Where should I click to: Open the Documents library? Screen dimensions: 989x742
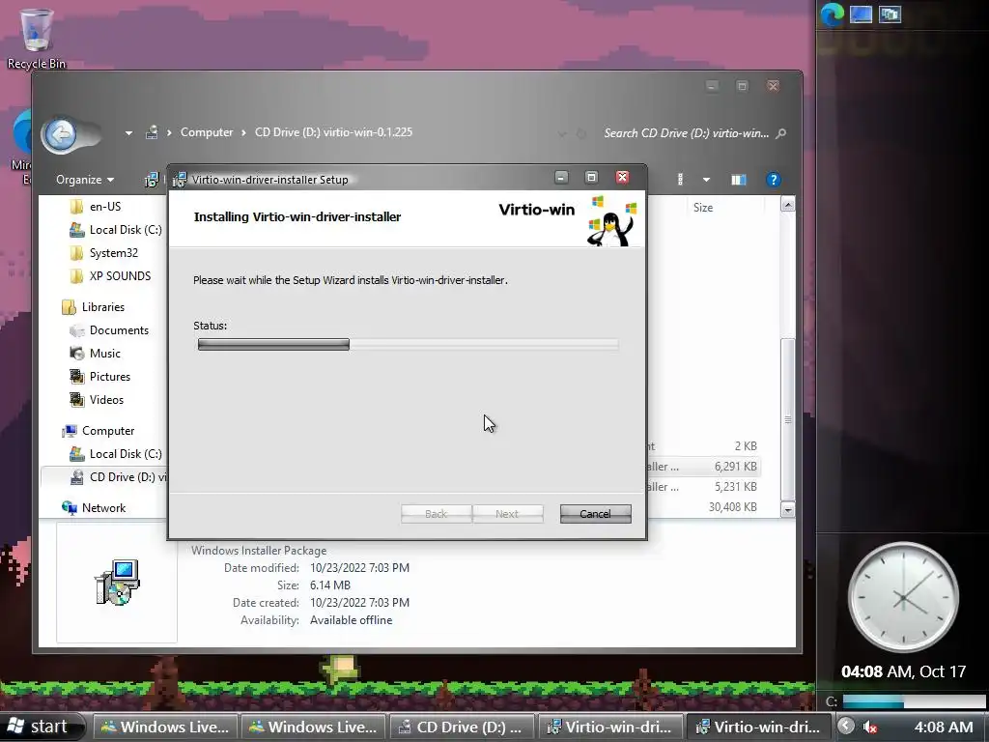[x=119, y=330]
